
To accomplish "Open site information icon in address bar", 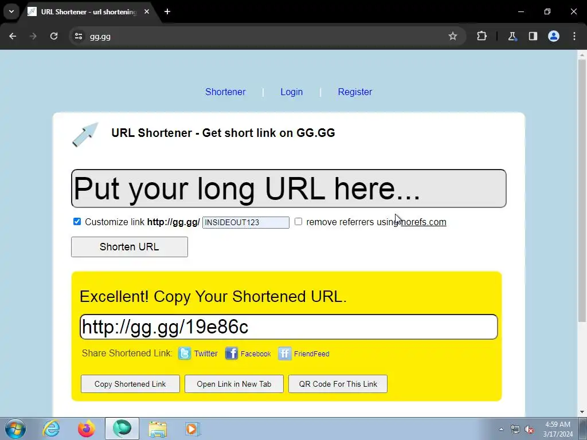I will click(79, 36).
